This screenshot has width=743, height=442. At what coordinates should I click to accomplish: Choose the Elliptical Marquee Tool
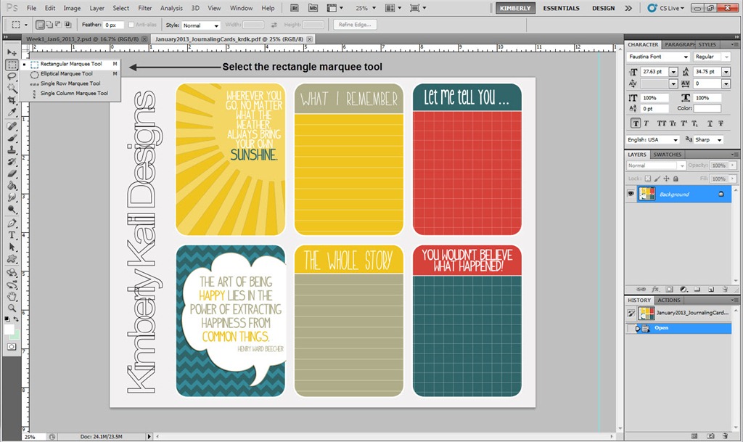tap(66, 73)
